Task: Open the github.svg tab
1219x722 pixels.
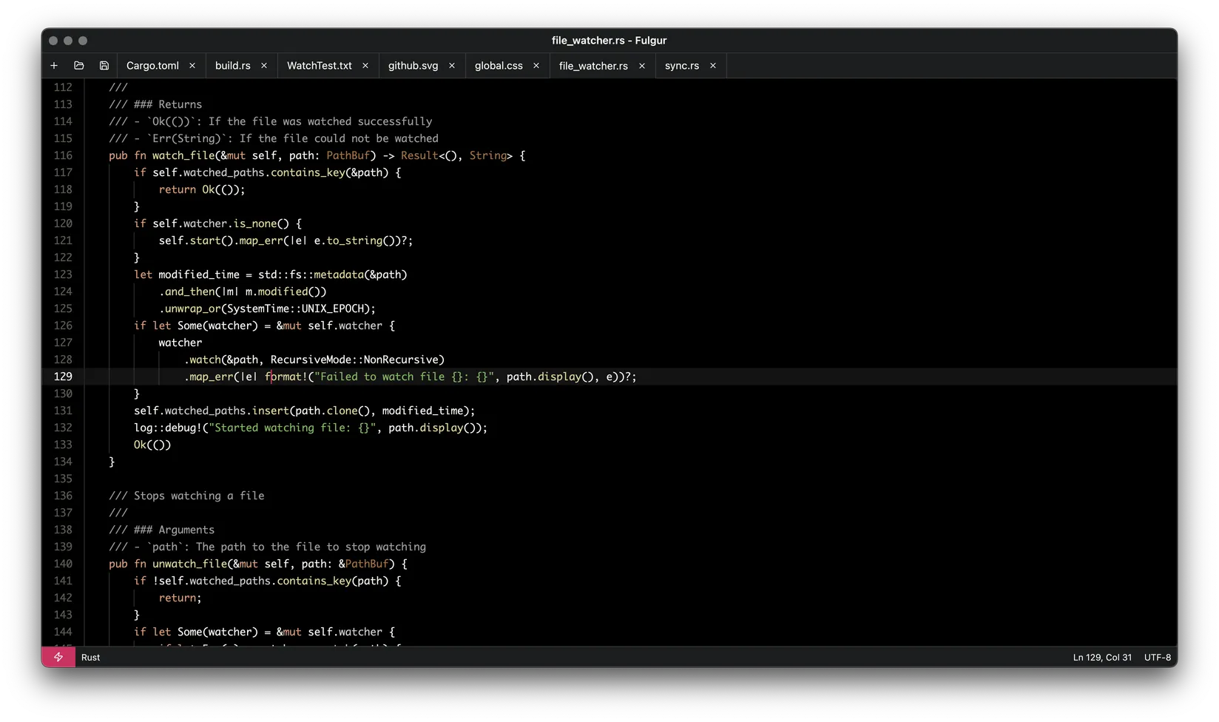Action: (413, 66)
